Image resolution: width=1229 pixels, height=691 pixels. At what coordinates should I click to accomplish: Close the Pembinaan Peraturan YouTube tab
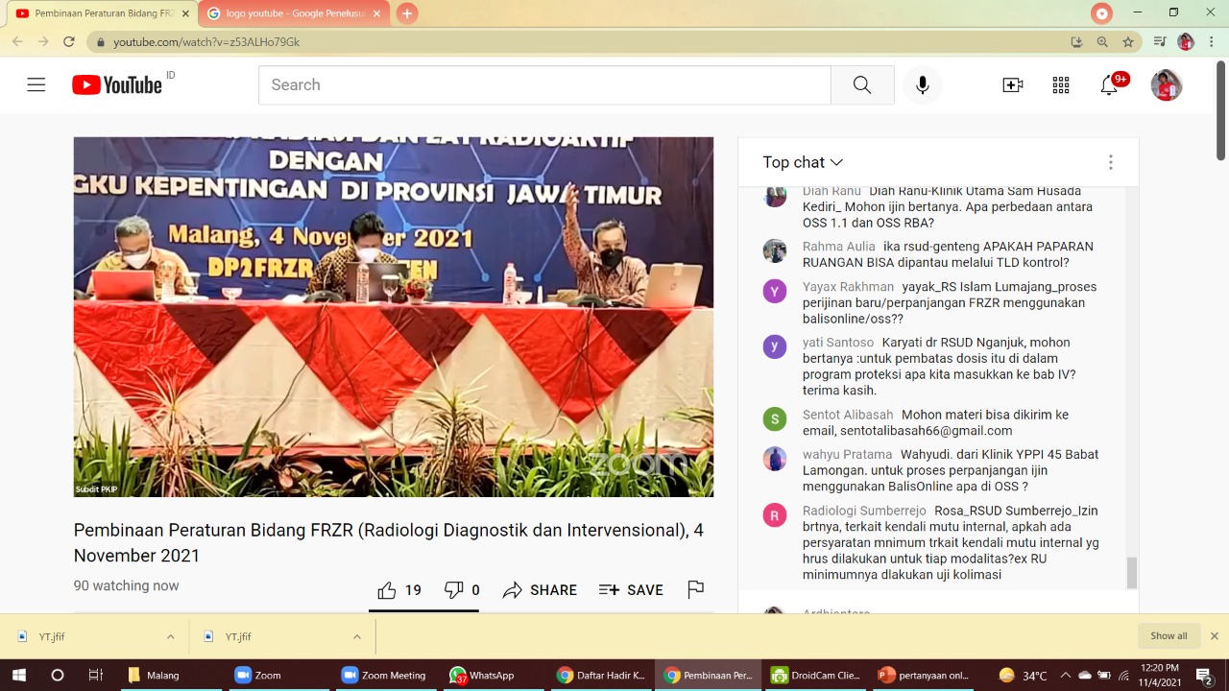pos(184,13)
